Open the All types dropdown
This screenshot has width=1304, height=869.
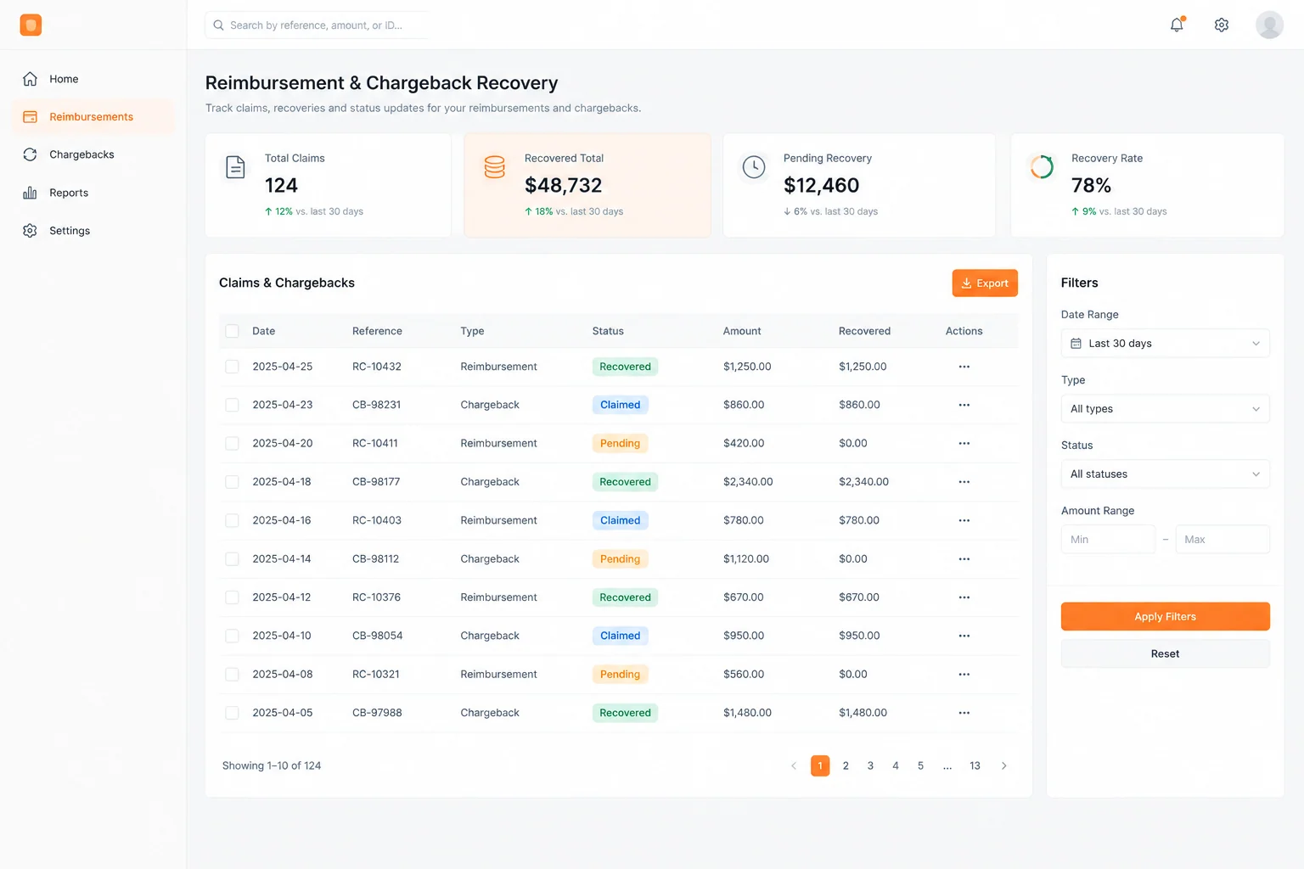click(1165, 409)
